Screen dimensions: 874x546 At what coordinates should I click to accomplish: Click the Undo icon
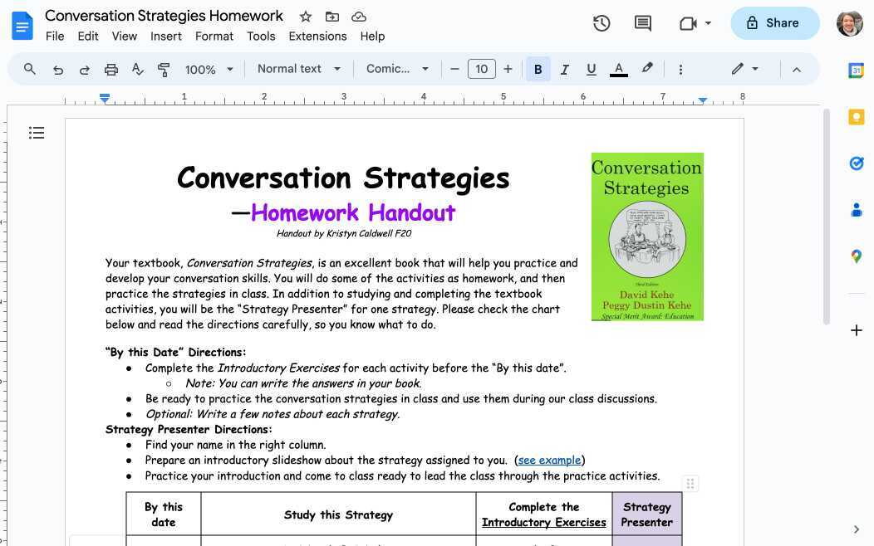(57, 69)
